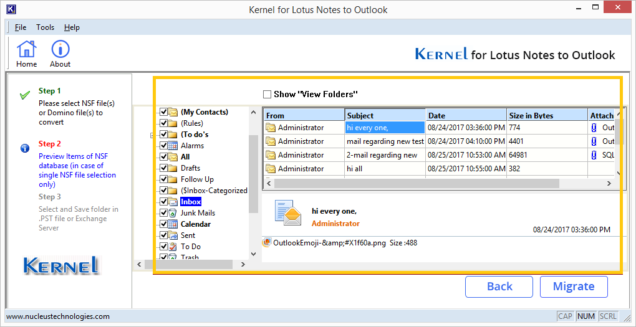Select the Follow Up tree label
636x327 pixels.
pos(197,179)
